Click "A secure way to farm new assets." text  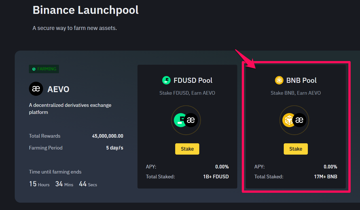pyautogui.click(x=75, y=28)
